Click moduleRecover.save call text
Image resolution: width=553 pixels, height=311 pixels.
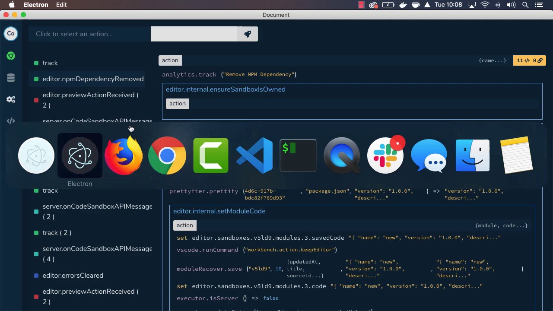(x=209, y=269)
